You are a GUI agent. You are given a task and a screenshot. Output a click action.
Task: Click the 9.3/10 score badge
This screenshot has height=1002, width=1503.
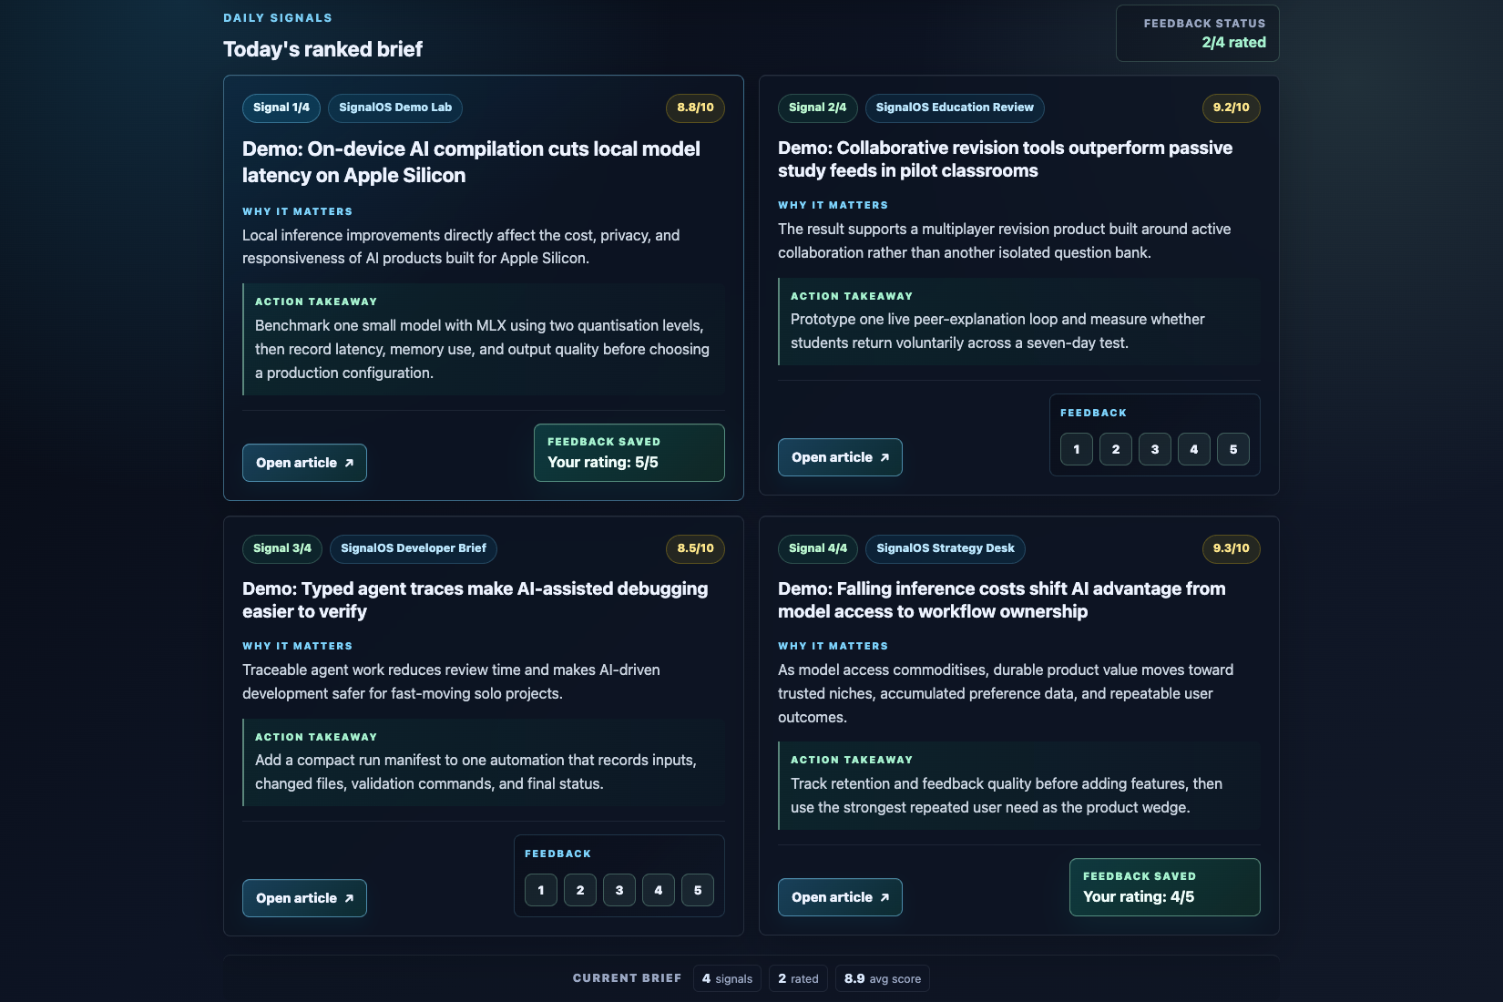pyautogui.click(x=1232, y=548)
